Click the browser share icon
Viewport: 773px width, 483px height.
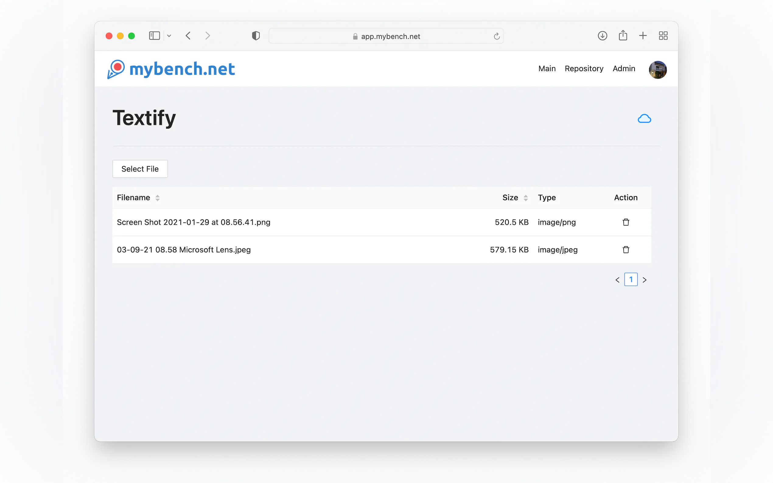pos(622,36)
